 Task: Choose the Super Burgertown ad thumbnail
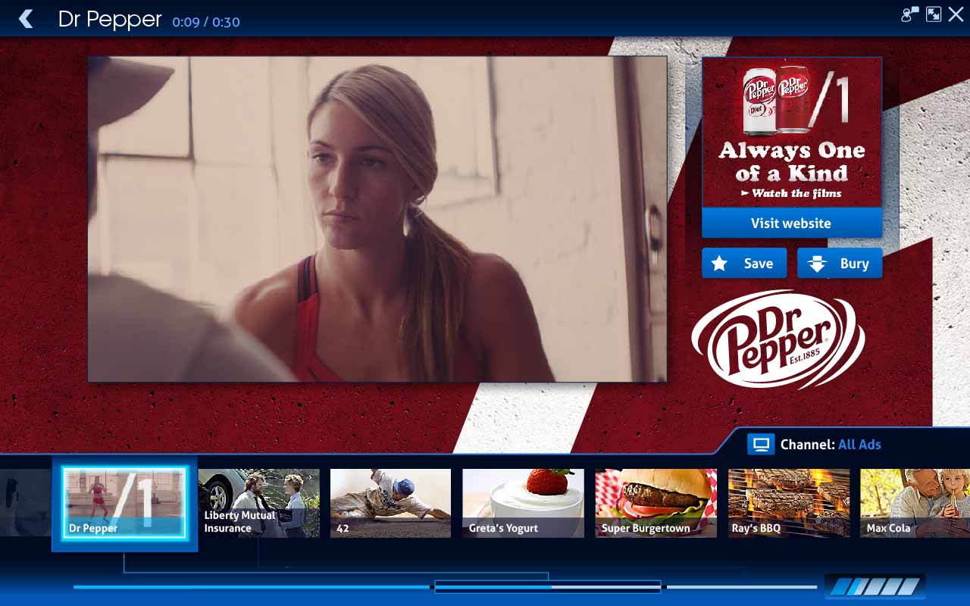pos(656,503)
